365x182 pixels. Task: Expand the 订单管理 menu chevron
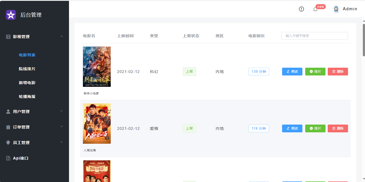click(62, 127)
